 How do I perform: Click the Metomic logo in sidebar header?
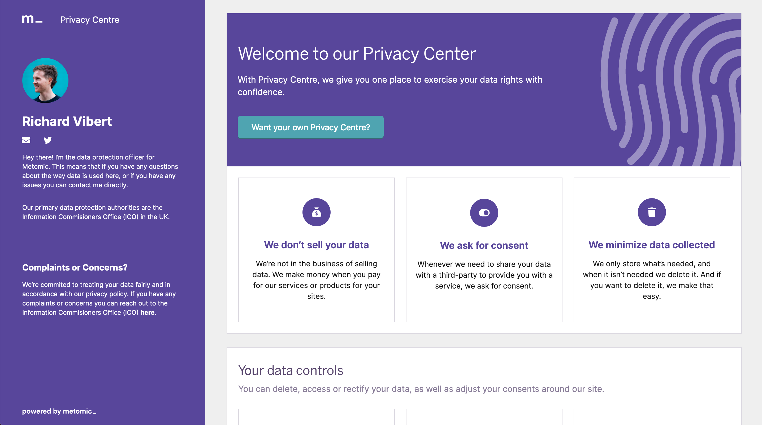32,19
